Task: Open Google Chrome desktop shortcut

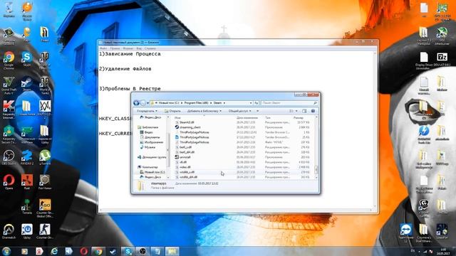Action: click(x=9, y=60)
